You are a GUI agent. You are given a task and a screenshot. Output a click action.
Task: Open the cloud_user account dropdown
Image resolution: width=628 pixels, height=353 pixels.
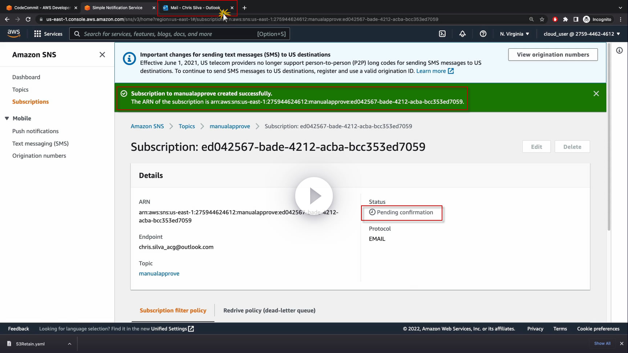pos(582,34)
